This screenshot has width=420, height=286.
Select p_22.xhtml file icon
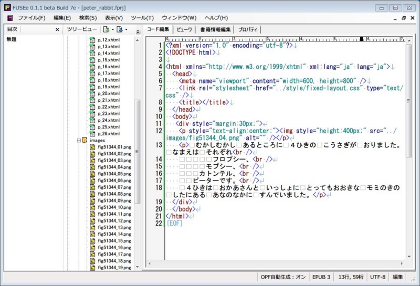click(x=92, y=107)
